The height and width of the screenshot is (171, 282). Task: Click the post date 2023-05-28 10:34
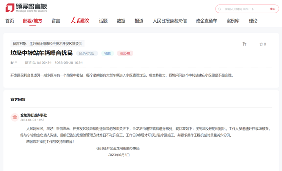coord(69,63)
